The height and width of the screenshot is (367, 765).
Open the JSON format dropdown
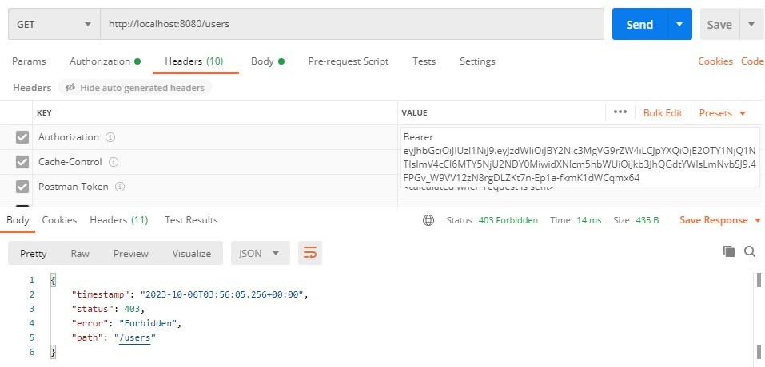pyautogui.click(x=260, y=253)
